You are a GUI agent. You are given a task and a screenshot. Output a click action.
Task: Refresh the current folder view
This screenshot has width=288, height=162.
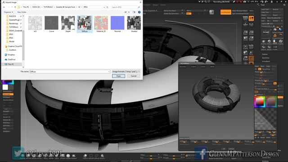[108, 7]
